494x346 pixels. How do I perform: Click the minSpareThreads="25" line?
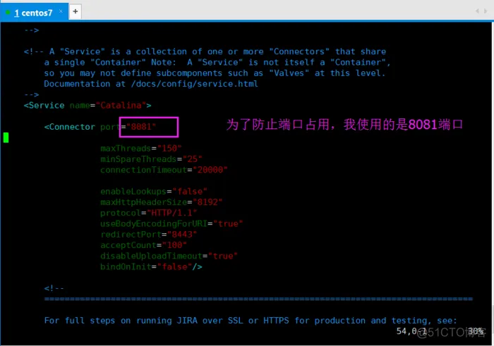(x=151, y=159)
